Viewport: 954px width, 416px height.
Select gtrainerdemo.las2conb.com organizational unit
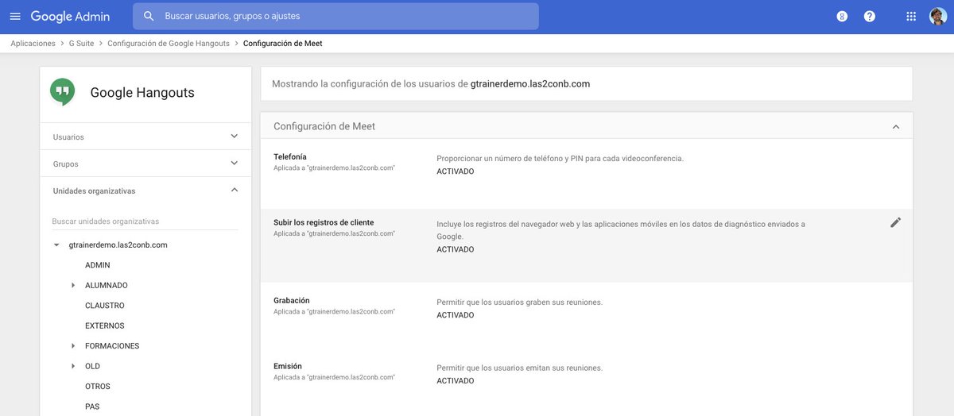pos(118,245)
